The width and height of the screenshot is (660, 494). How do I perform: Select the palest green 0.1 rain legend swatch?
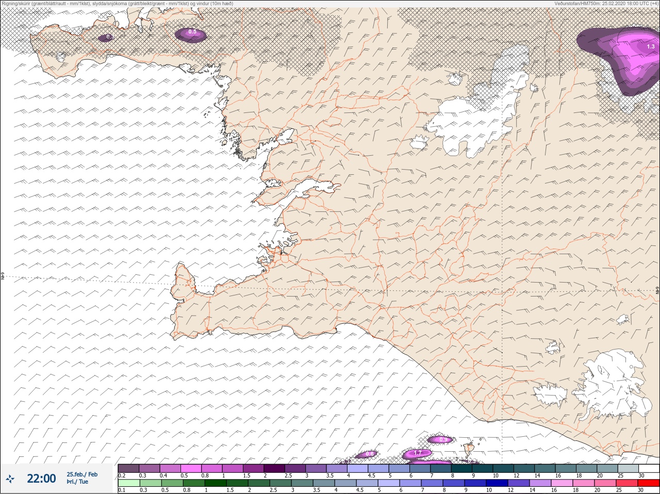128,483
